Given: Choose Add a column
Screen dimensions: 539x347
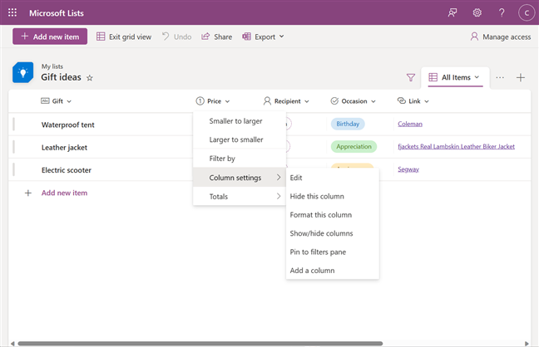Looking at the screenshot, I should [x=333, y=271].
